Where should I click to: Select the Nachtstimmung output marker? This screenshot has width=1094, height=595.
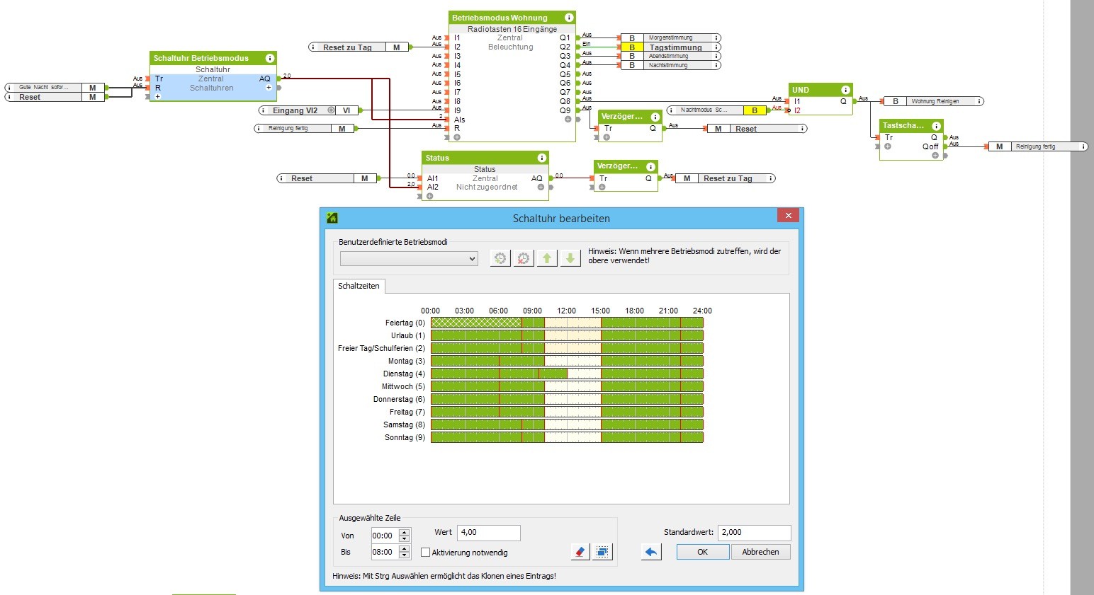pos(670,65)
